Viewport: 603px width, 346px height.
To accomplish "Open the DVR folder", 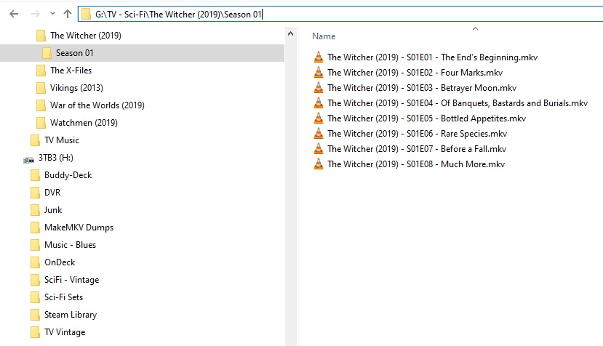I will click(52, 192).
